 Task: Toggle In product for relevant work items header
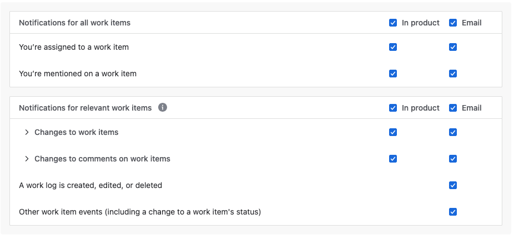[393, 108]
